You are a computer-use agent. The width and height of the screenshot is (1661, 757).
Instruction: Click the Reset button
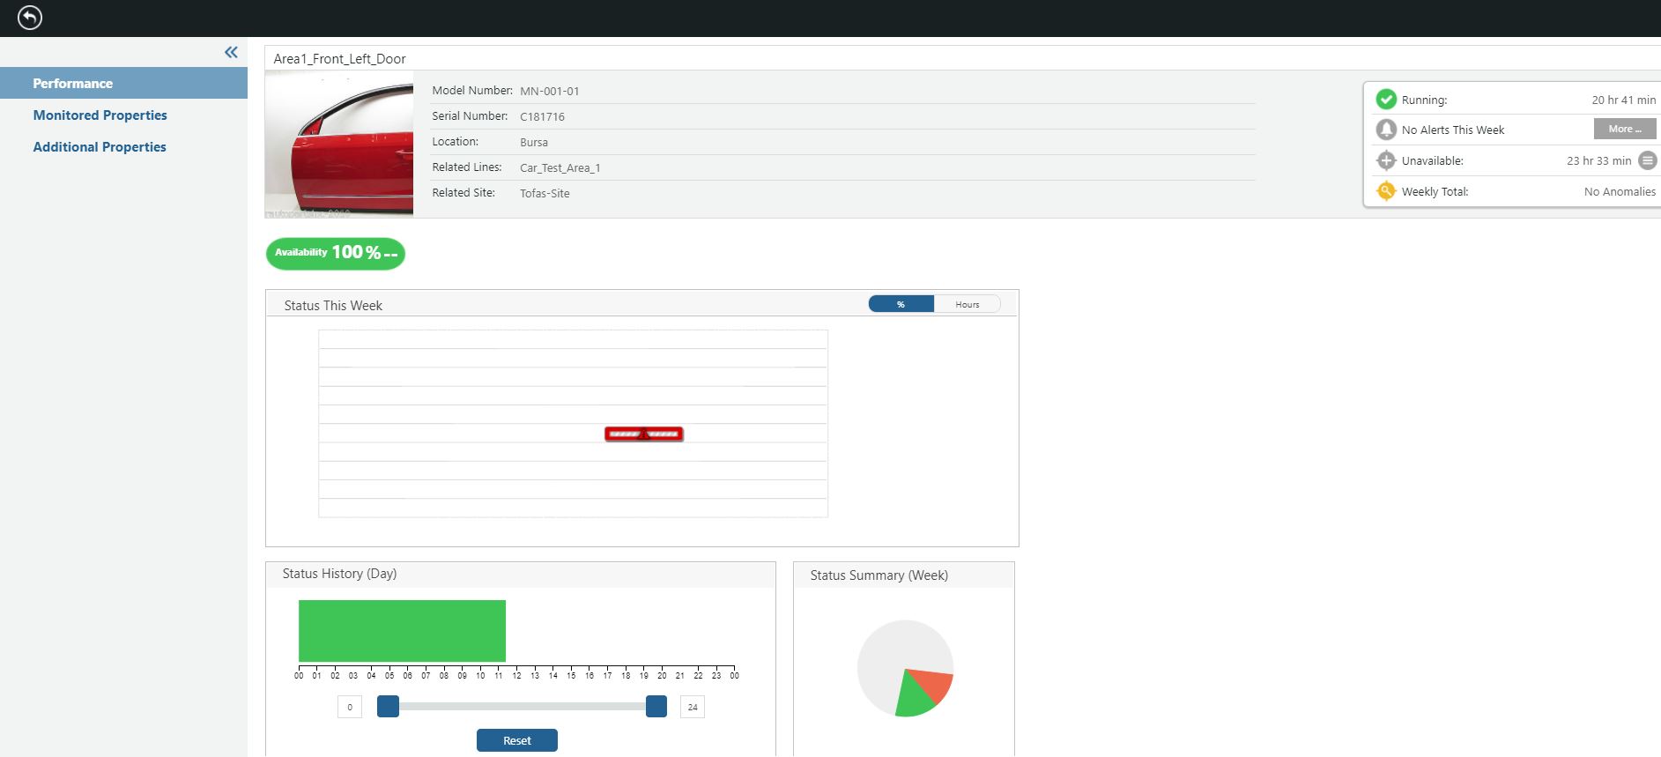[x=517, y=740]
